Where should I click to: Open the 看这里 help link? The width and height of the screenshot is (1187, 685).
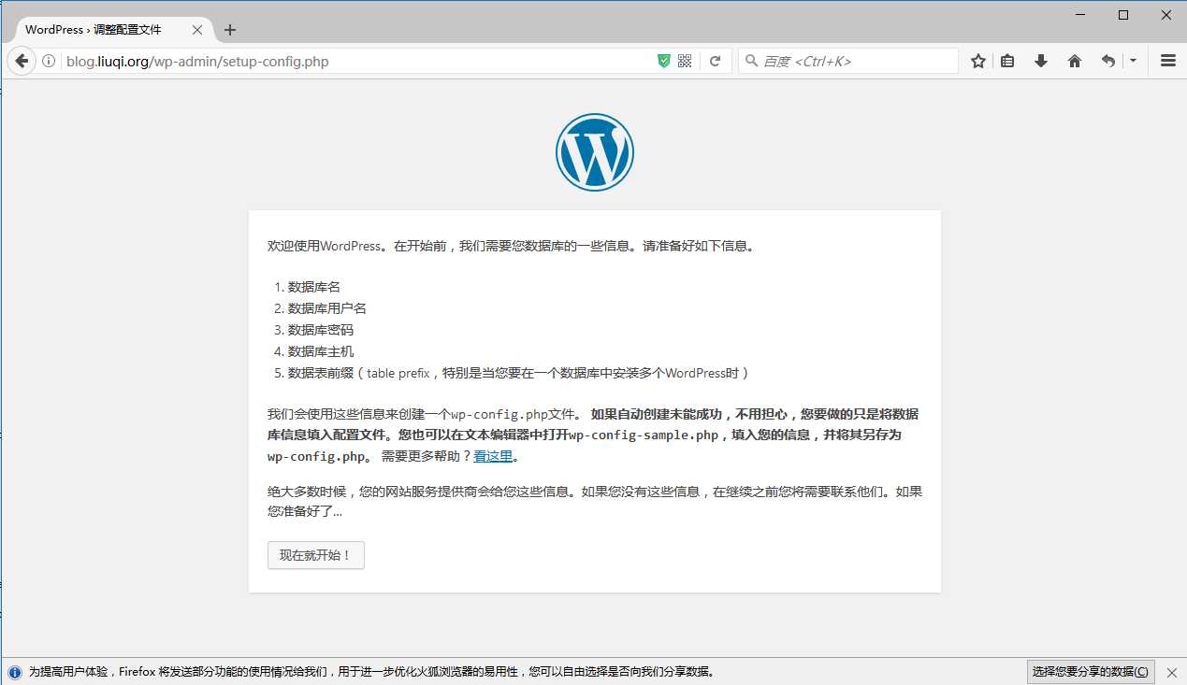coord(493,456)
